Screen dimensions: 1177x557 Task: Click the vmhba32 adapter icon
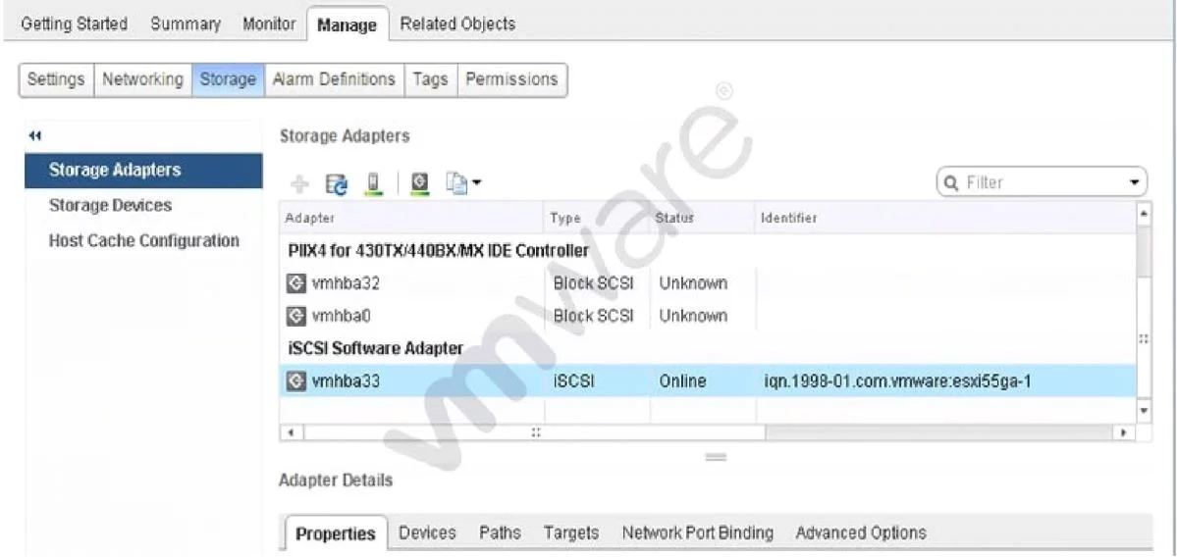click(x=295, y=283)
